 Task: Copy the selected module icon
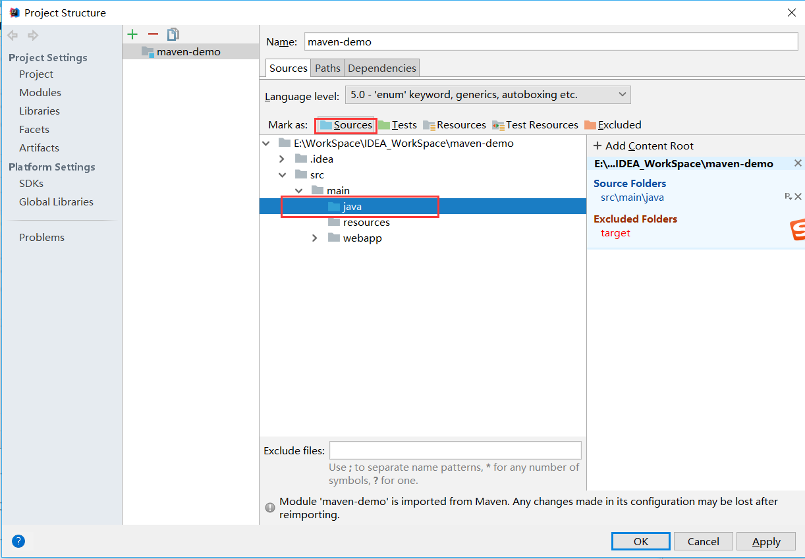click(x=173, y=34)
